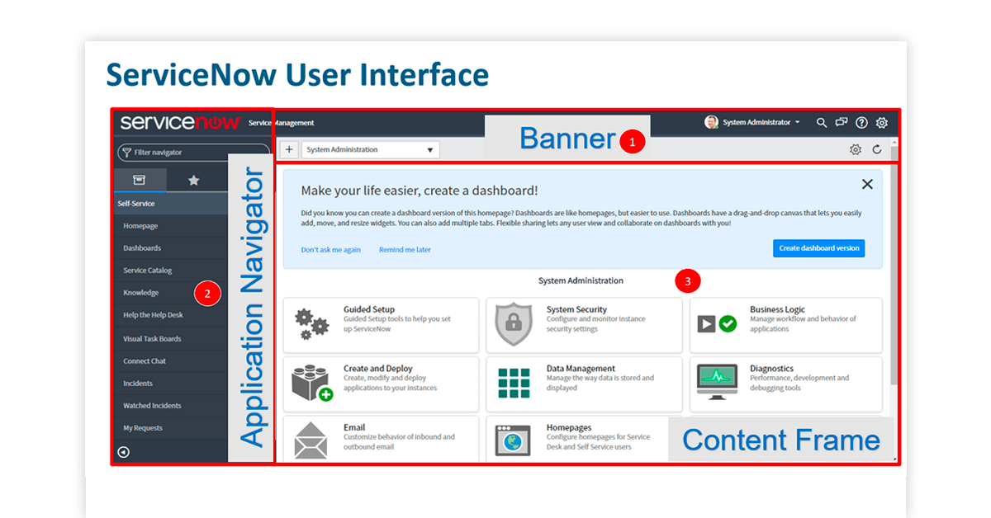The width and height of the screenshot is (991, 518).
Task: Open the Business Logic title link
Action: (777, 310)
